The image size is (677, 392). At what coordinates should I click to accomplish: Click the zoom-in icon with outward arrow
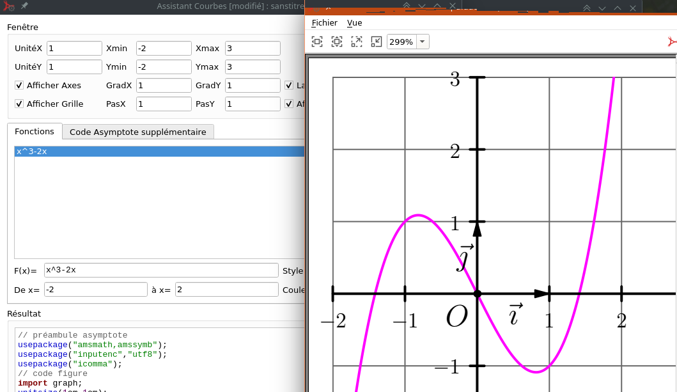click(x=357, y=42)
